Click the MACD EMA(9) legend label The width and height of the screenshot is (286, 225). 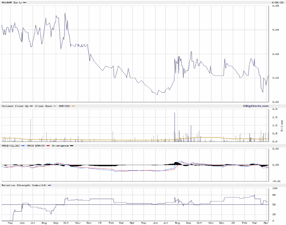tap(36, 146)
